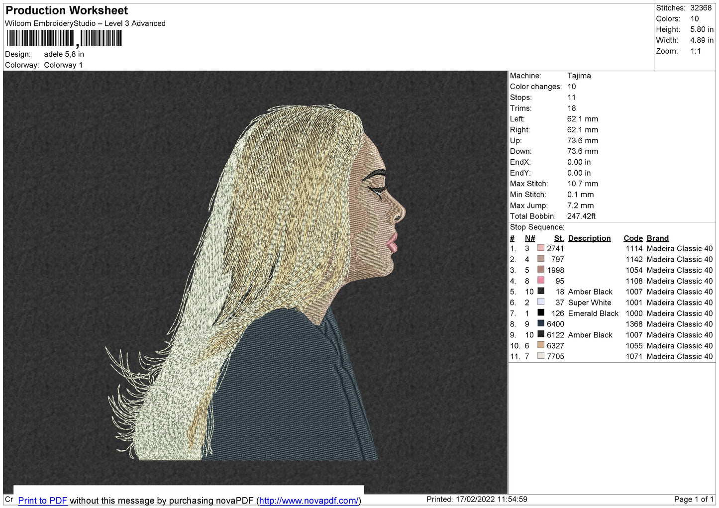Select stitch count 2741 in stop 1
719x508 pixels.
[555, 249]
